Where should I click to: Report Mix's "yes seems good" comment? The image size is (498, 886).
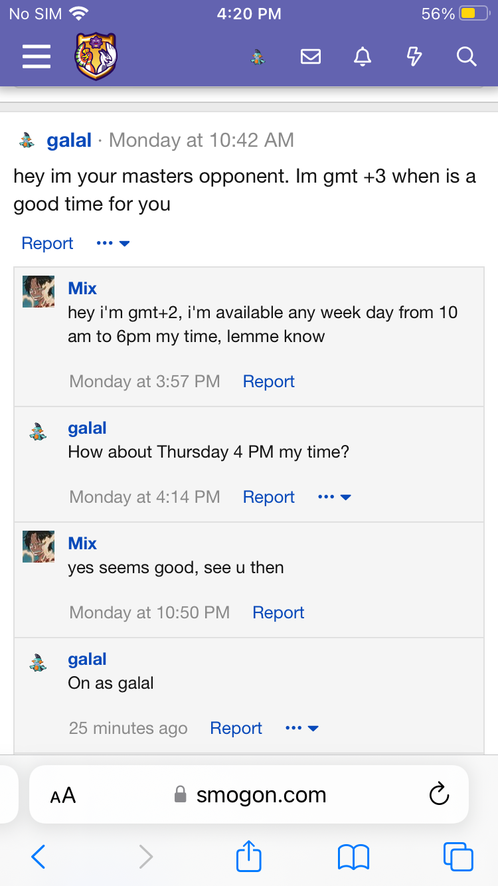(x=278, y=612)
